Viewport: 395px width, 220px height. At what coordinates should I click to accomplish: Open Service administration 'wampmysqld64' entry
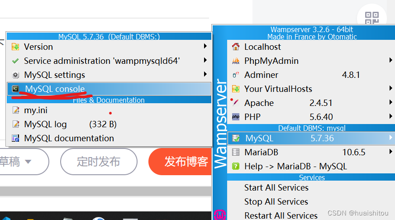tap(109, 61)
